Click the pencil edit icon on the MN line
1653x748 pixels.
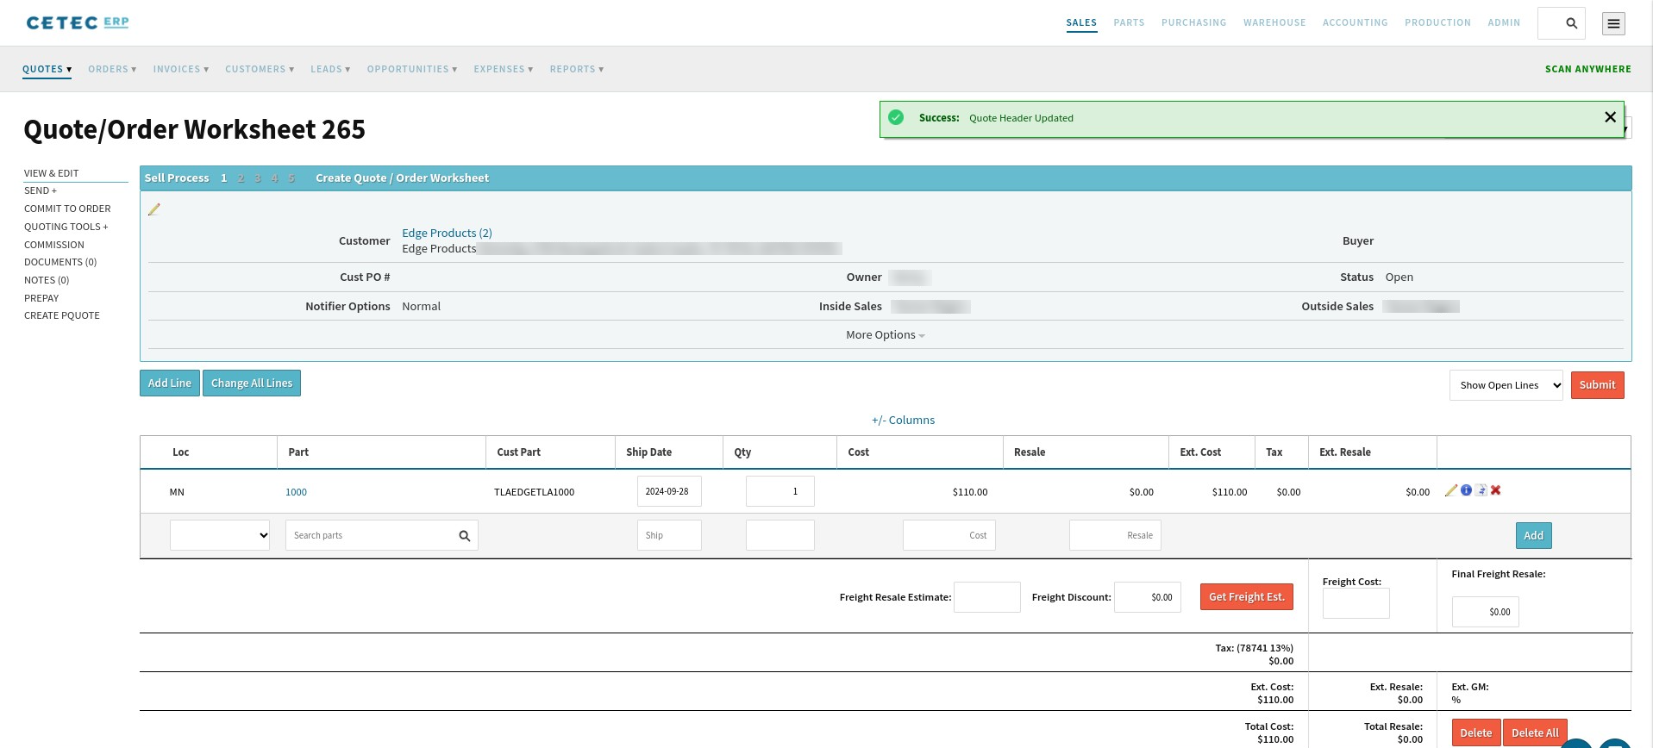(x=1451, y=490)
